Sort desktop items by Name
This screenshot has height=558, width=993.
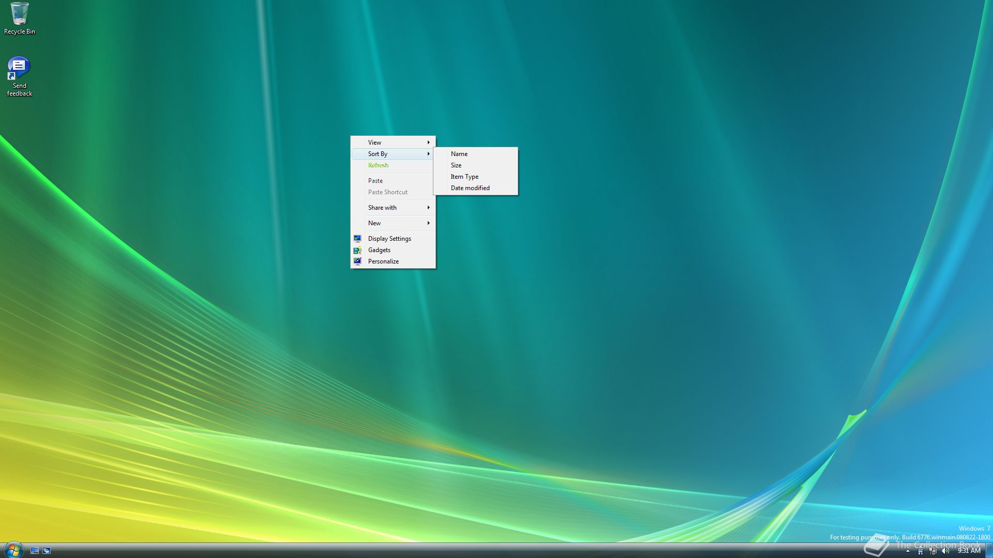[x=475, y=153]
